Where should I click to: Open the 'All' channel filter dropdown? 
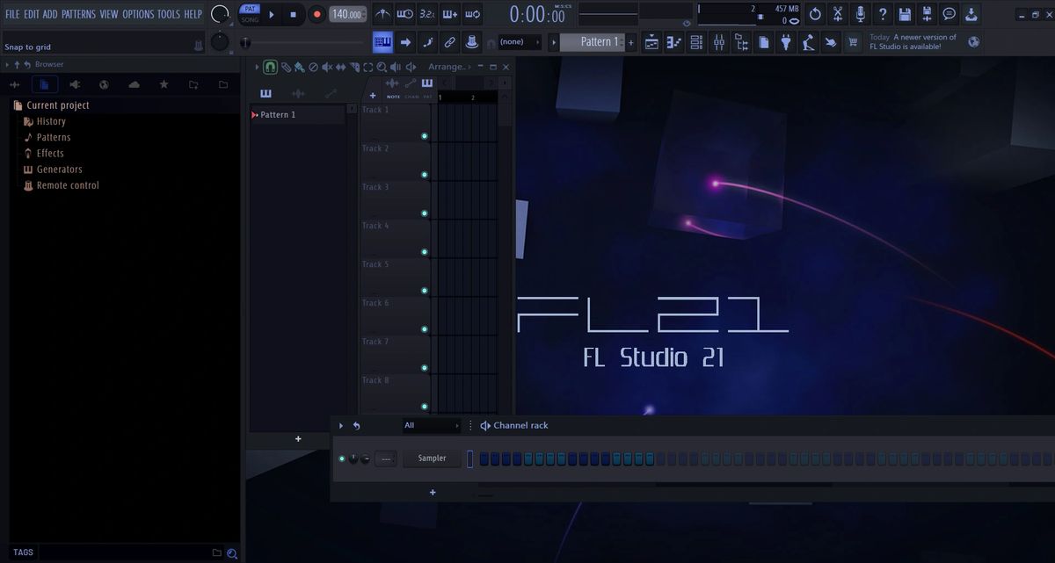point(431,425)
